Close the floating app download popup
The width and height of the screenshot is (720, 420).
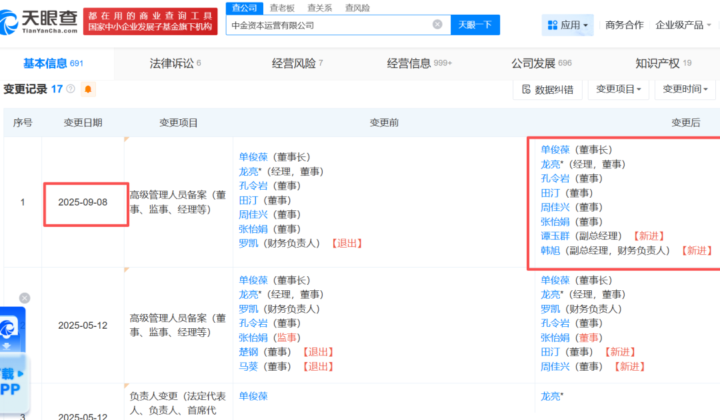(25, 298)
